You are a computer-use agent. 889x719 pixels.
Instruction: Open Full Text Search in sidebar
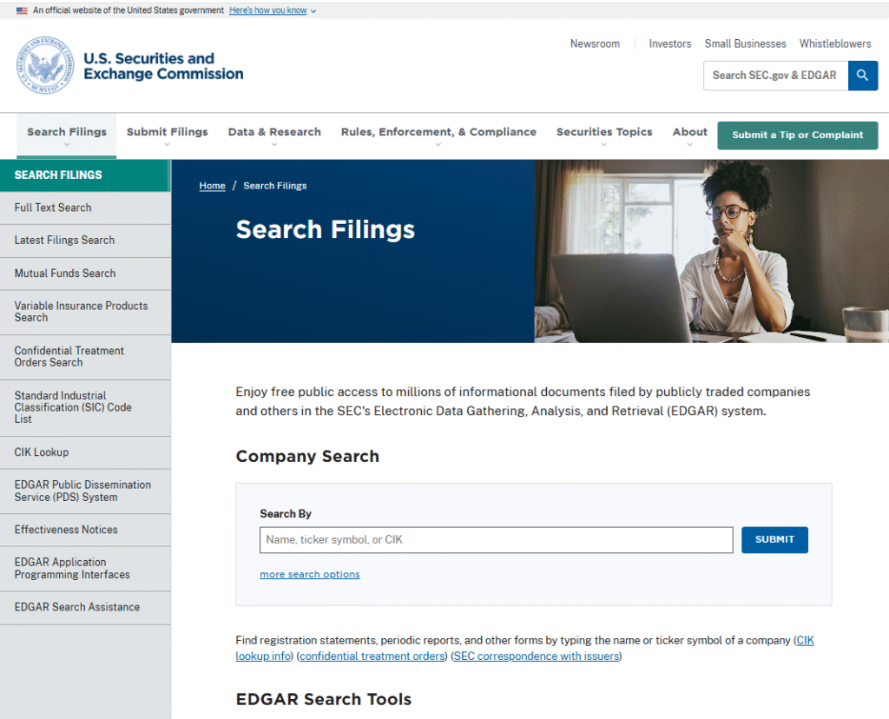point(85,208)
